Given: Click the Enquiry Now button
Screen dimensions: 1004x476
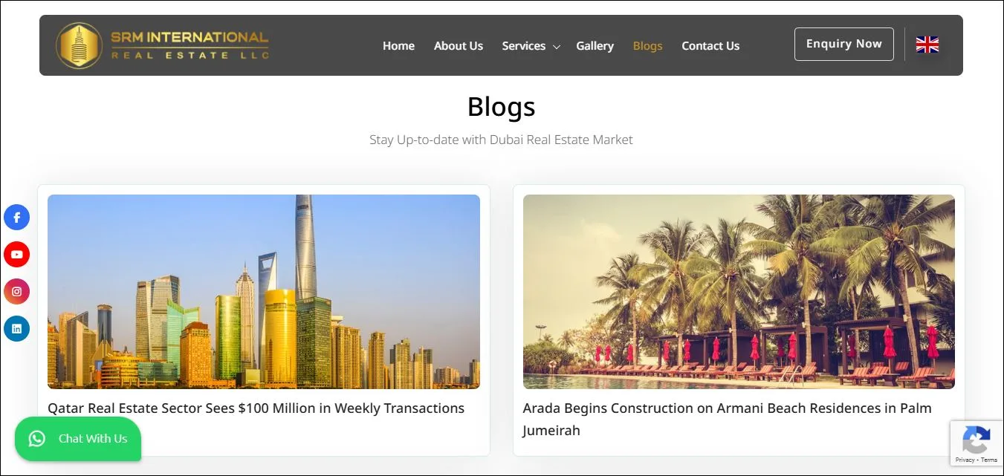Looking at the screenshot, I should pyautogui.click(x=843, y=44).
